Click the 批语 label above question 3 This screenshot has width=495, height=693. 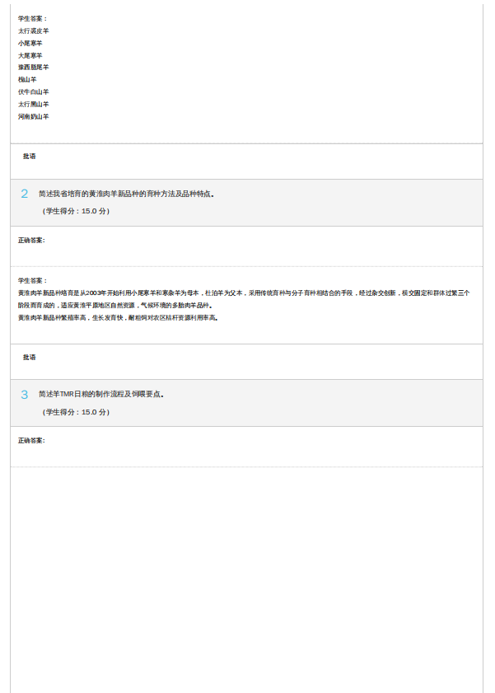coord(30,357)
